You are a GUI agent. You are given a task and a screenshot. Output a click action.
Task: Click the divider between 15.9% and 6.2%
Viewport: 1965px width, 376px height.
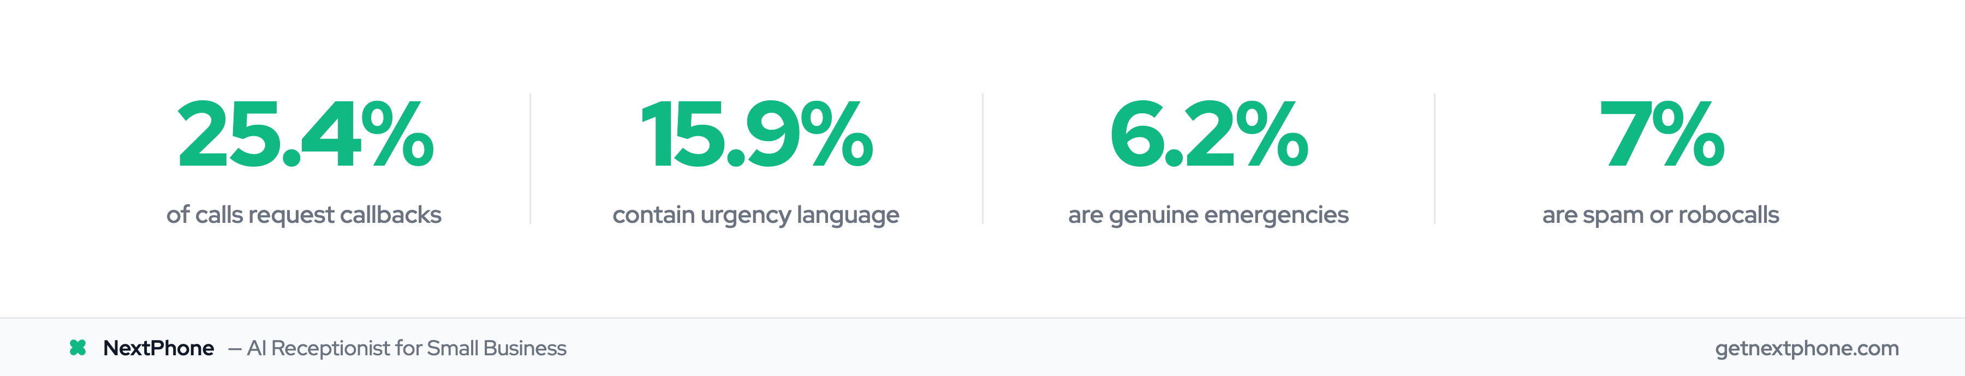pyautogui.click(x=982, y=159)
